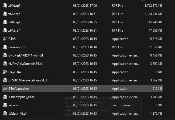Click the version text document icon
The width and height of the screenshot is (175, 120).
(x=5, y=105)
